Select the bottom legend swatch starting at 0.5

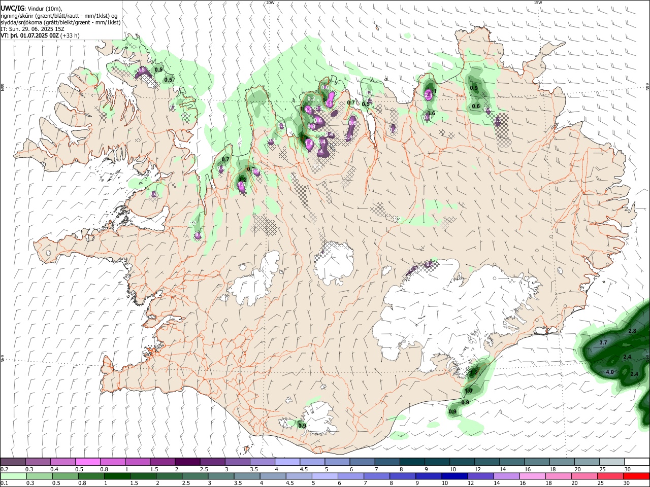(64, 476)
